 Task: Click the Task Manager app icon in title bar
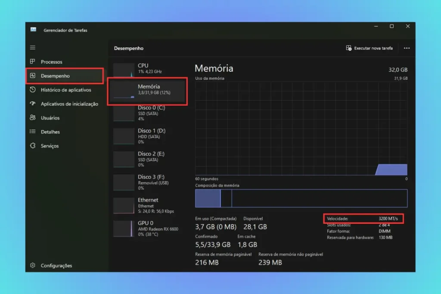coord(33,30)
